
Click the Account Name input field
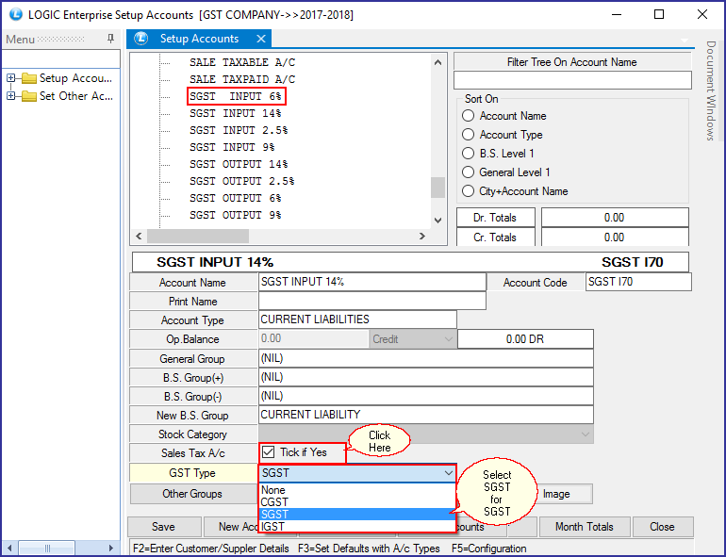tap(372, 282)
